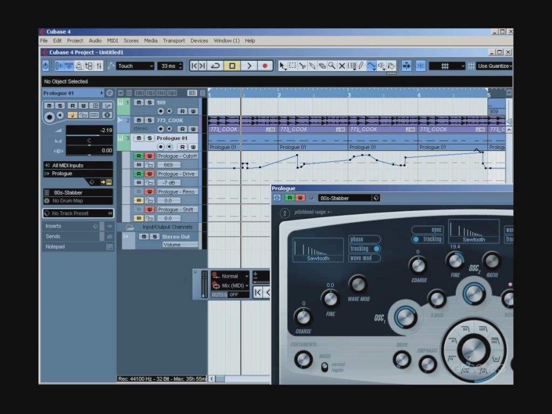Open the Use Quantize dropdown
Viewport: 552px width, 414px height.
(495, 66)
